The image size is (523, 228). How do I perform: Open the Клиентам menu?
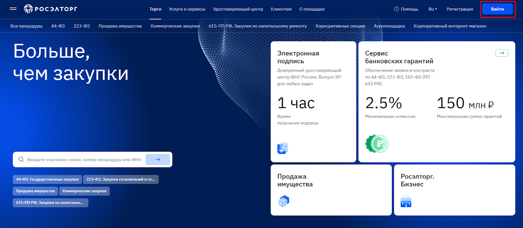(x=281, y=9)
